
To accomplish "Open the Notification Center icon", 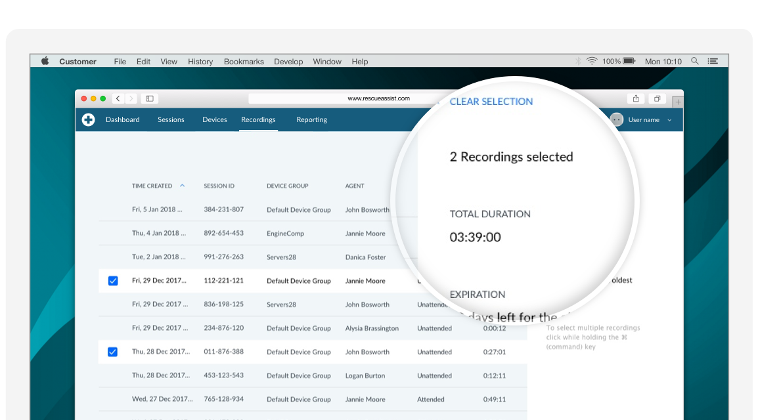I will pyautogui.click(x=713, y=61).
